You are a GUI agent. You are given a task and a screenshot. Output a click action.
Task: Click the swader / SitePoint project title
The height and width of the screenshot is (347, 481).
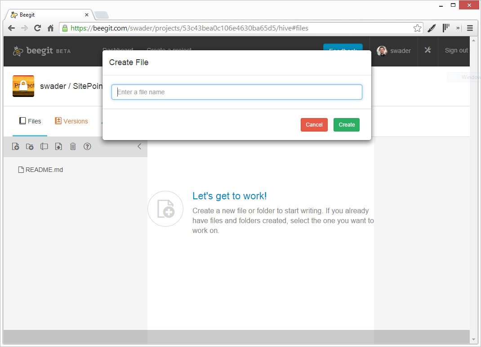(71, 86)
